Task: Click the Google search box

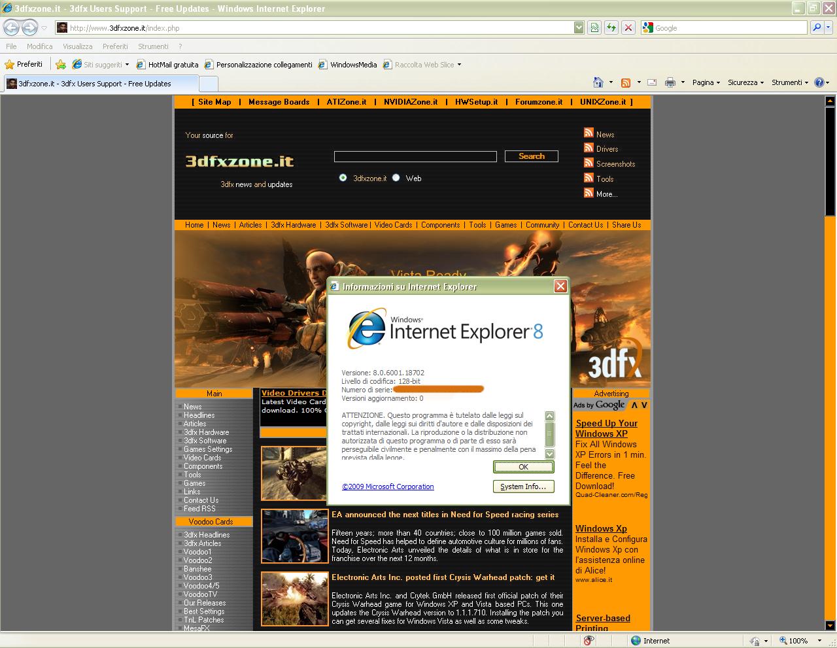Action: point(724,27)
